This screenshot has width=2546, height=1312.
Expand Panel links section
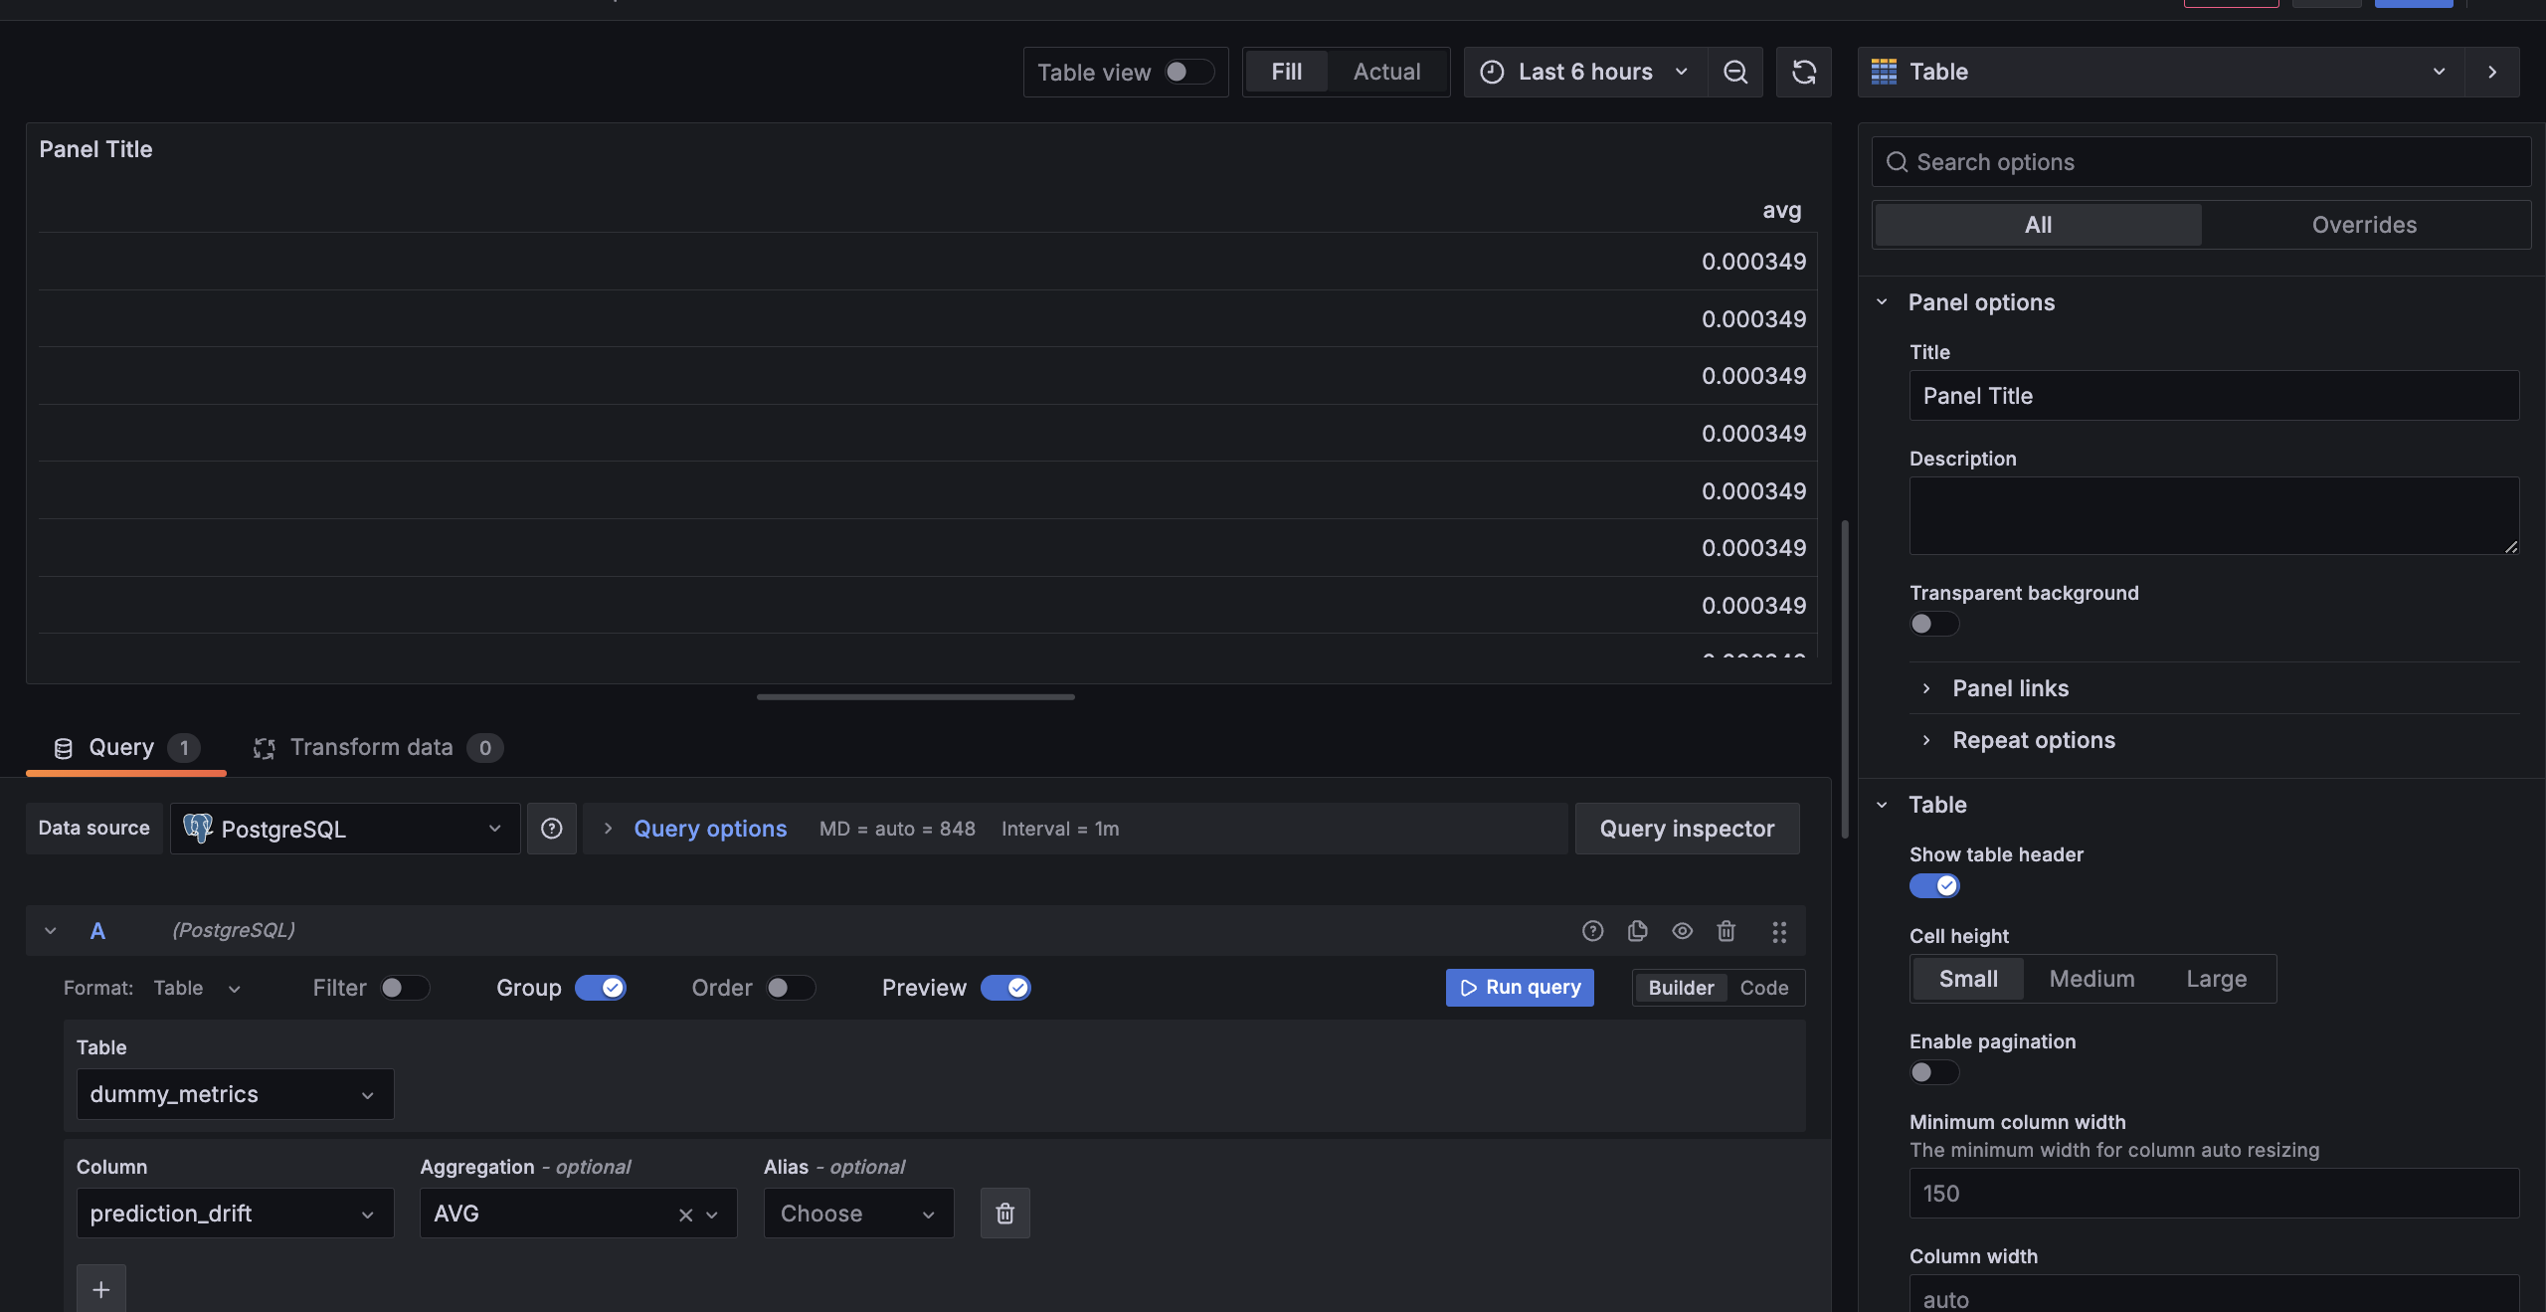point(2010,688)
